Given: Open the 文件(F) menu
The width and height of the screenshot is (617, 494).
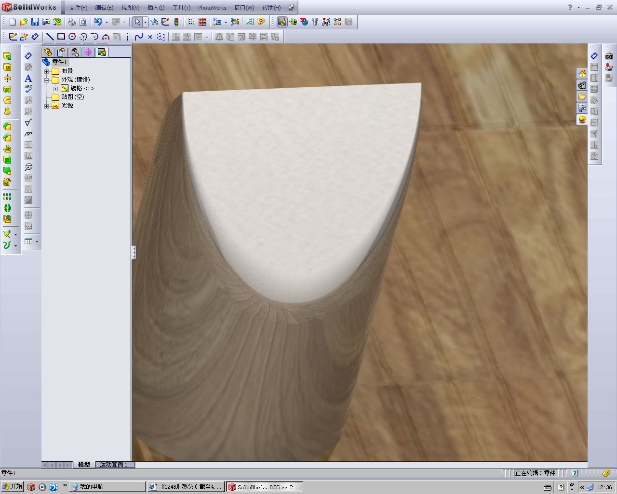Looking at the screenshot, I should tap(78, 8).
